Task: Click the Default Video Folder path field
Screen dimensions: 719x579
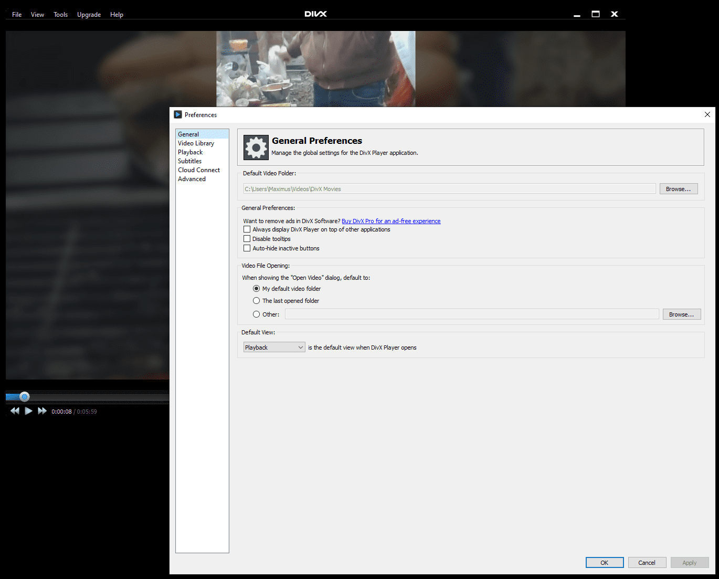Action: click(449, 189)
